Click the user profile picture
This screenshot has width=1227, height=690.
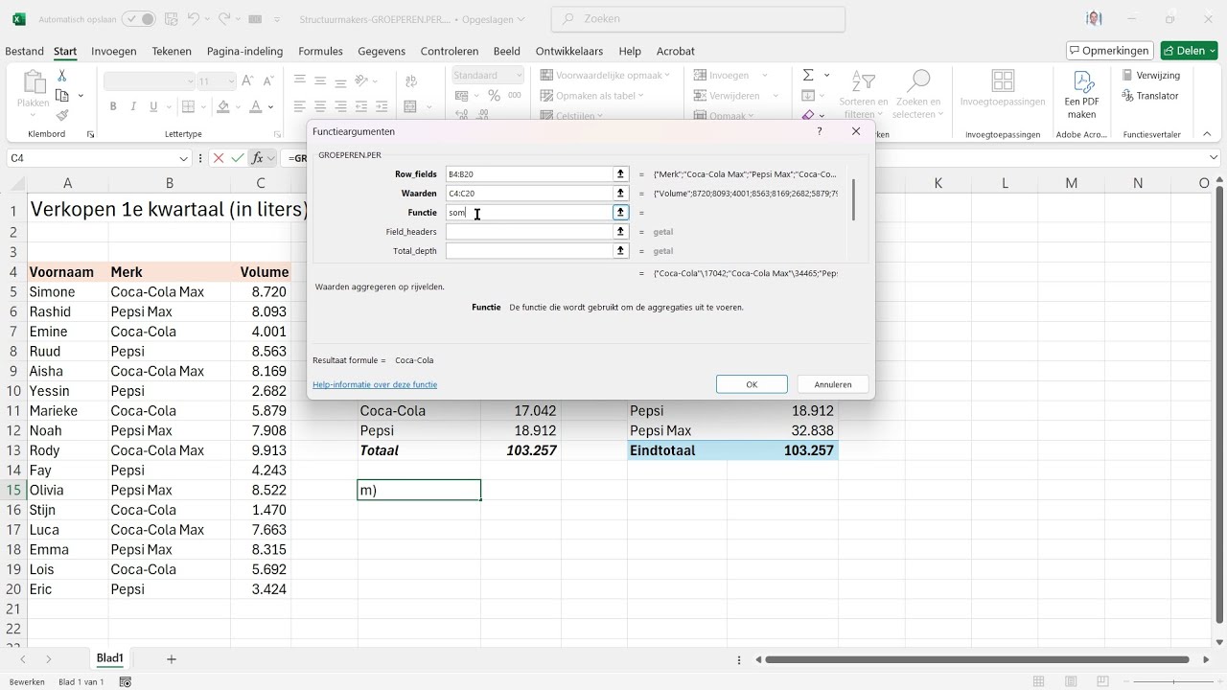[x=1094, y=19]
